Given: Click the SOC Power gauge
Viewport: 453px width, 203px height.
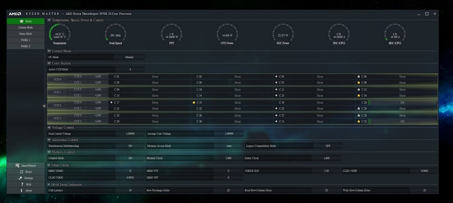Looking at the screenshot, I should pyautogui.click(x=283, y=34).
